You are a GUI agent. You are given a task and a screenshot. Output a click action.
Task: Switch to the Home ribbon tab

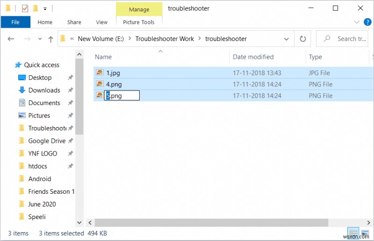pos(45,22)
